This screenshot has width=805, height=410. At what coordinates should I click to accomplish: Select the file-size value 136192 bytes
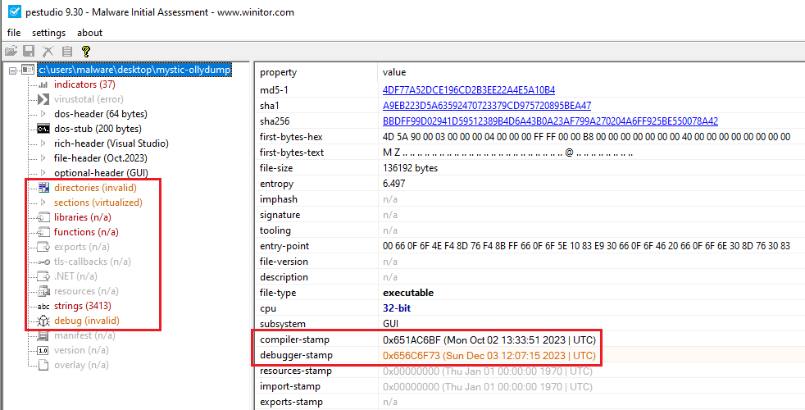pyautogui.click(x=410, y=168)
